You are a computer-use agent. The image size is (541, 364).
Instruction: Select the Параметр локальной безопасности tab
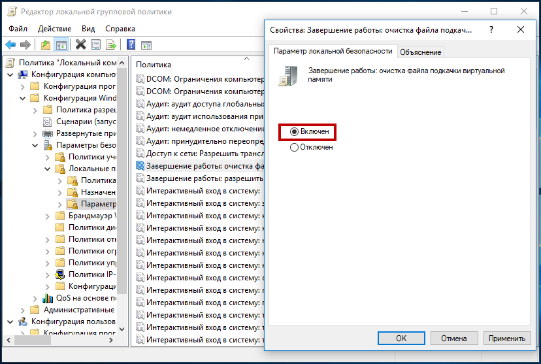click(333, 51)
